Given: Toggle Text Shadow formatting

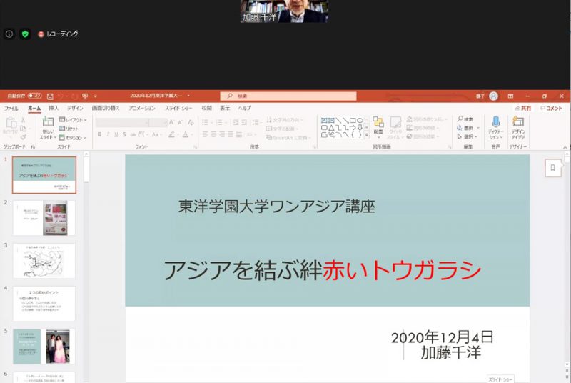Looking at the screenshot, I should pyautogui.click(x=124, y=134).
